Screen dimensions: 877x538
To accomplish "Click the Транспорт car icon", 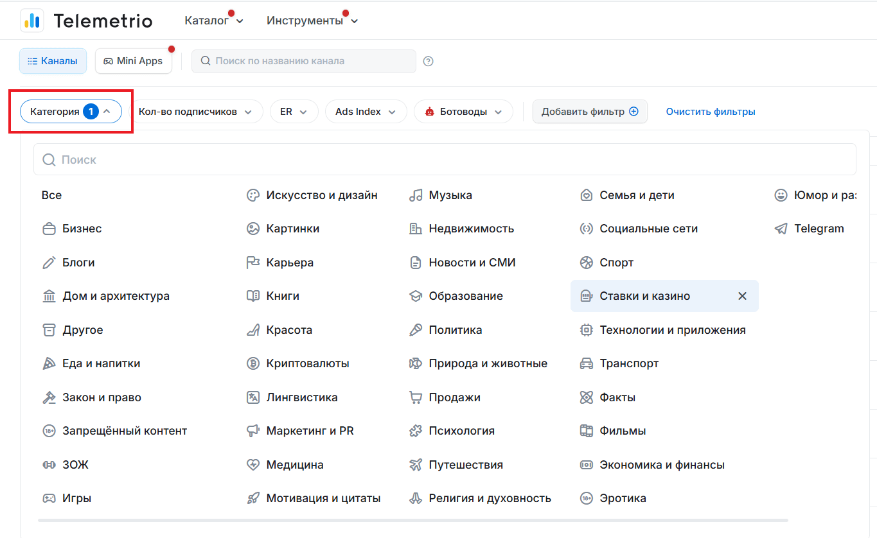I will [x=586, y=364].
